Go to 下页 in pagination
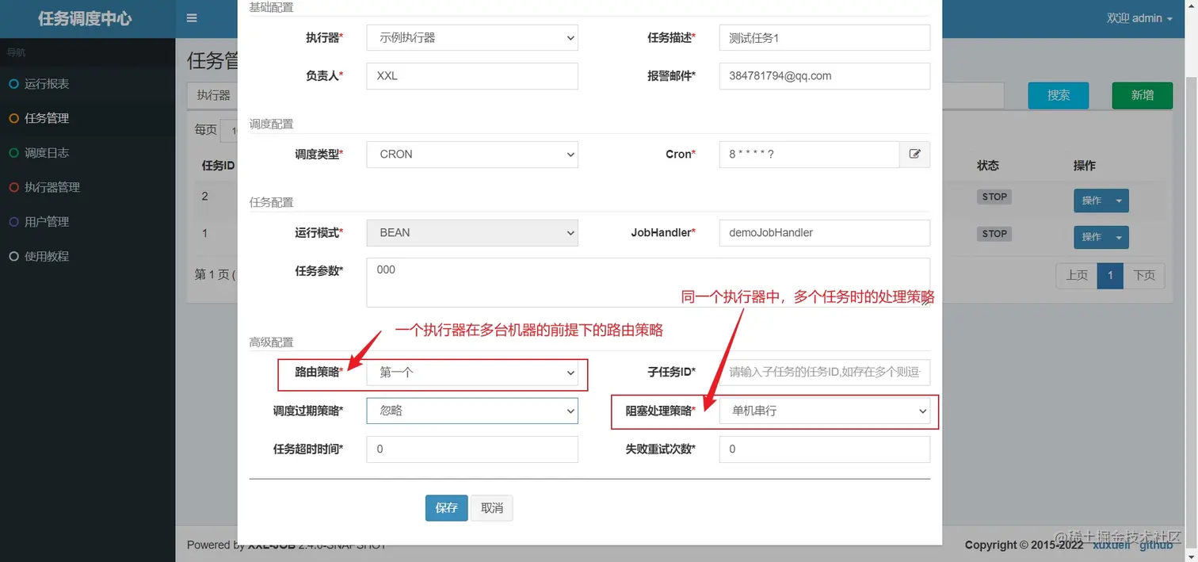This screenshot has height=562, width=1198. point(1144,276)
